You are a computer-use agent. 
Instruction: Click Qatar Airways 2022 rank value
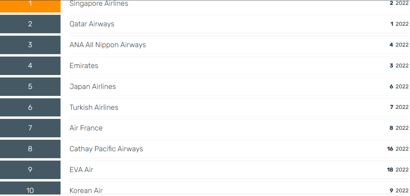point(399,24)
